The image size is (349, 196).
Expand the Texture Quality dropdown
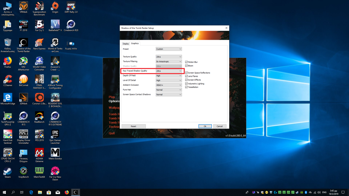click(x=169, y=57)
